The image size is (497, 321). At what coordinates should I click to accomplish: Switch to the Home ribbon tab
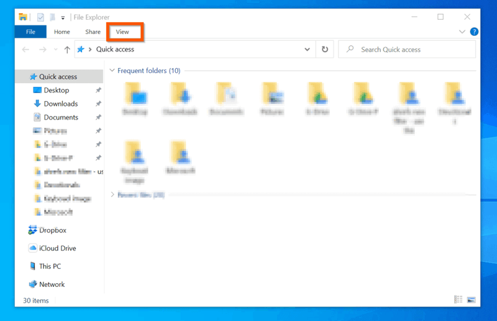(x=62, y=32)
